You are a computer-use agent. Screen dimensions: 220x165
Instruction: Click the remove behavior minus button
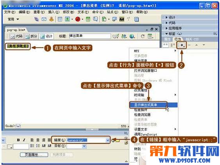pos(189,45)
